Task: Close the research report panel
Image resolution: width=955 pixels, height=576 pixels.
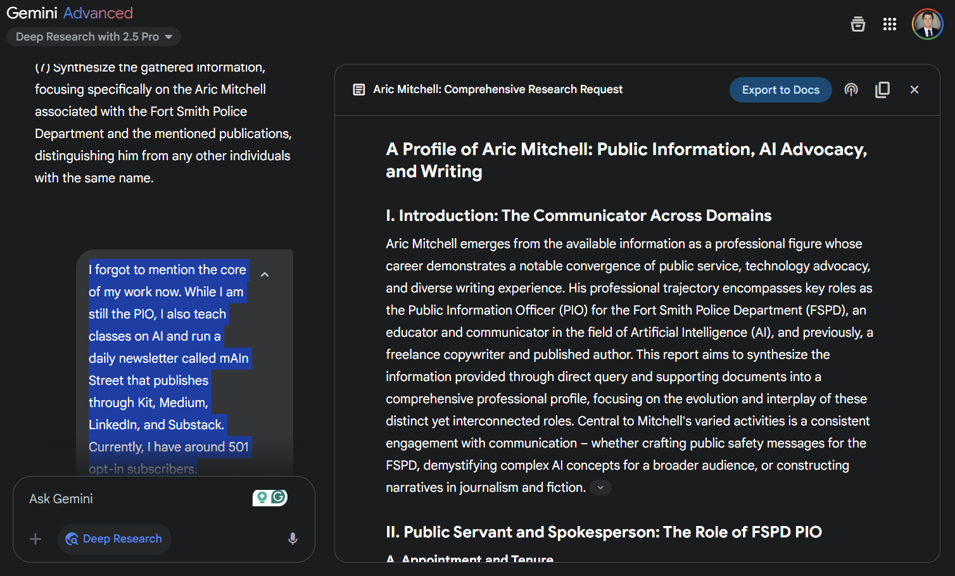Action: (x=914, y=90)
